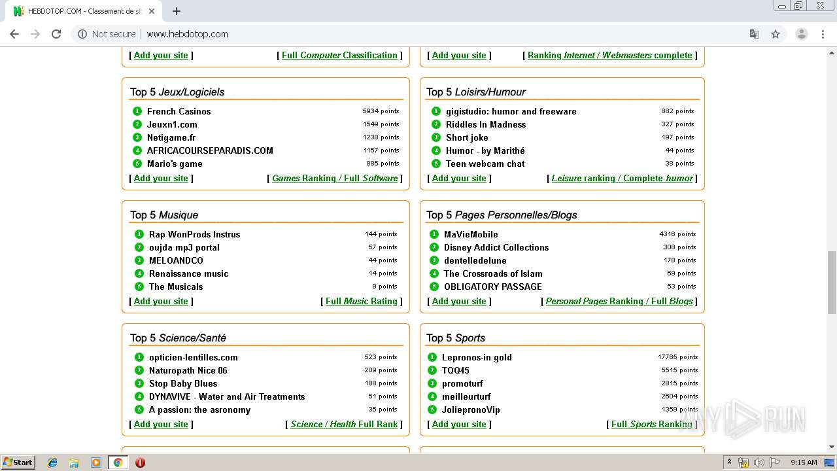Click the red stop-sign taskbar icon
The width and height of the screenshot is (837, 471).
[x=140, y=462]
